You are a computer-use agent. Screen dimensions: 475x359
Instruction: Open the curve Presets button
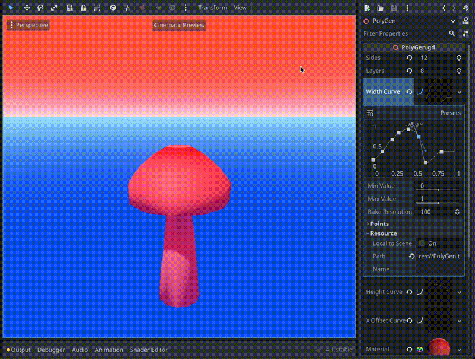[450, 113]
